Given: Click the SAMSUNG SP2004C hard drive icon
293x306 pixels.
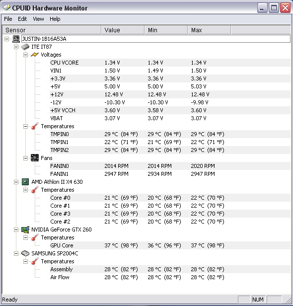Looking at the screenshot, I should coord(25,253).
